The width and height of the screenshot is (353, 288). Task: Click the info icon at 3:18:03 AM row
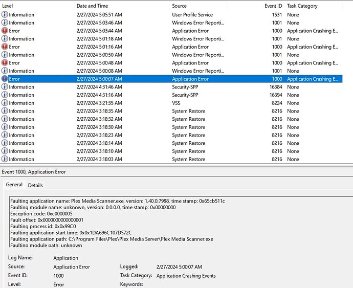[x=5, y=159]
